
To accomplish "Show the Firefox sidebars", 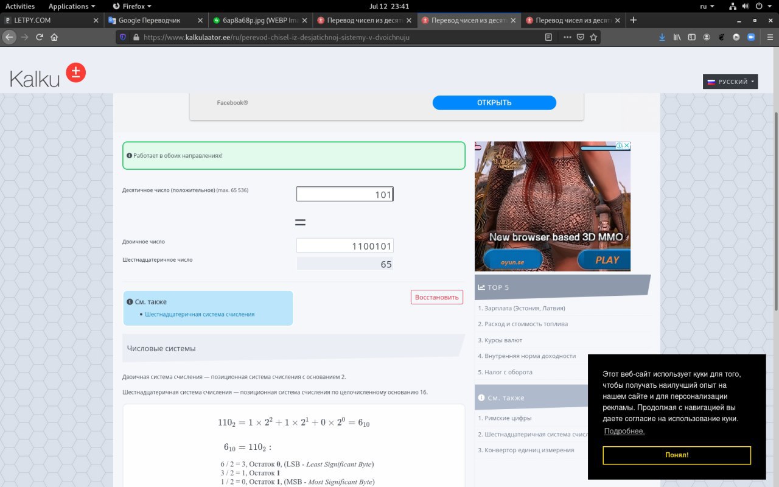I will (691, 37).
